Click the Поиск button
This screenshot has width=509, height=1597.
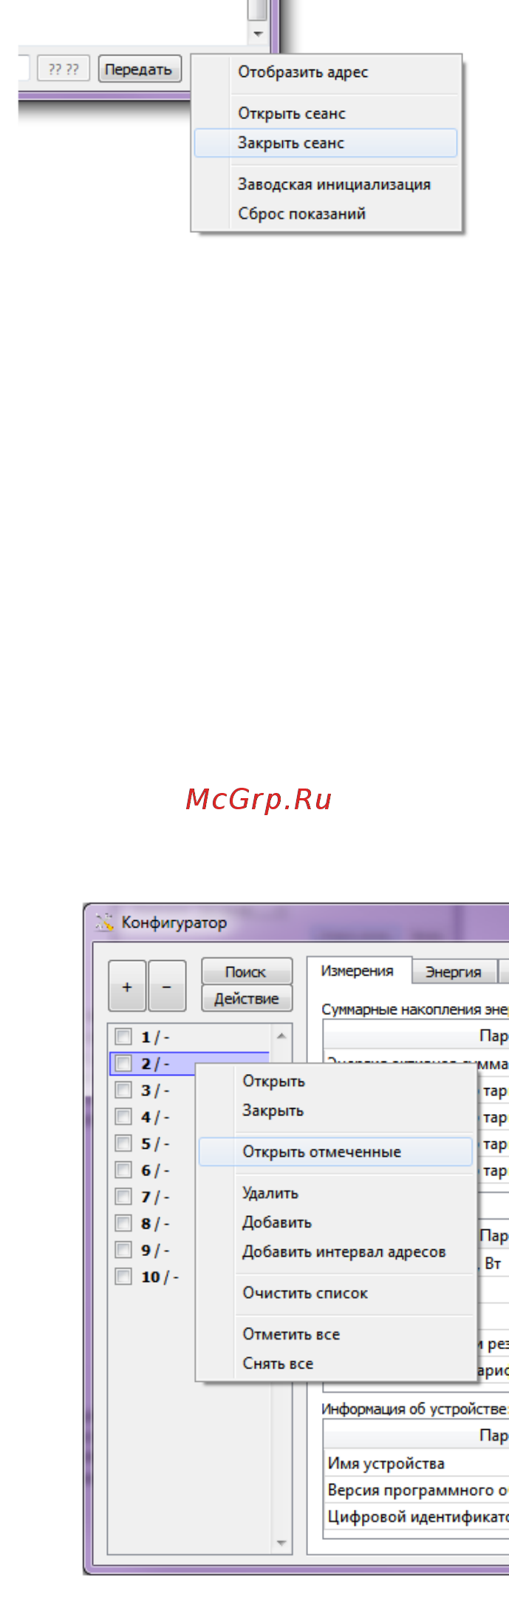pos(246,971)
